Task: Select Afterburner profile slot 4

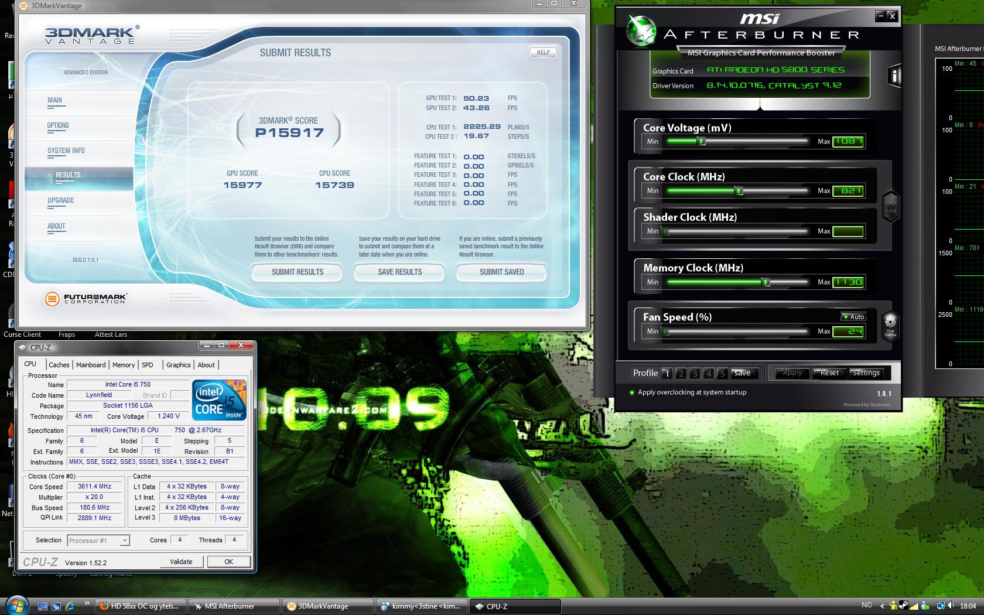Action: pos(709,373)
